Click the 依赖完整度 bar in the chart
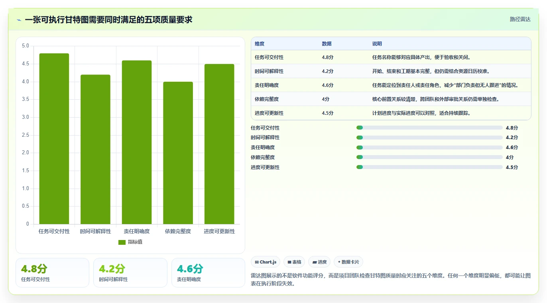Viewport: 547px width, 303px height. tap(178, 153)
